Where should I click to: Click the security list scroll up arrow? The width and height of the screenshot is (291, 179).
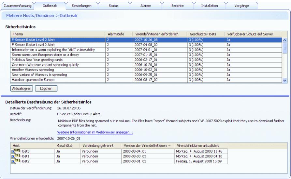(x=284, y=40)
